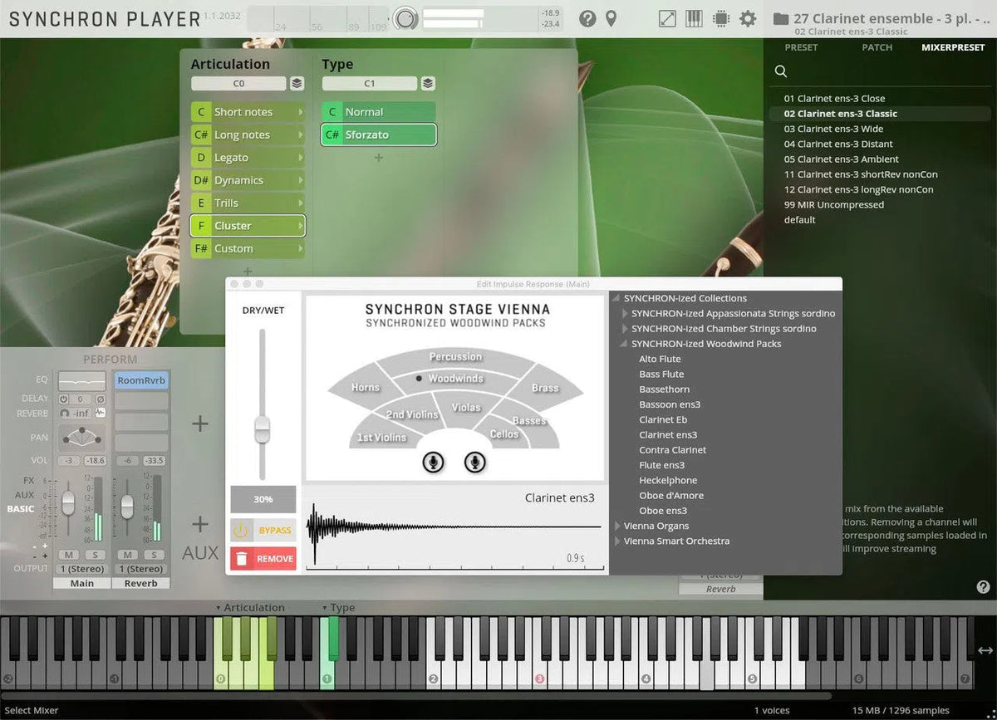Mute the Main mixer channel

(x=69, y=555)
